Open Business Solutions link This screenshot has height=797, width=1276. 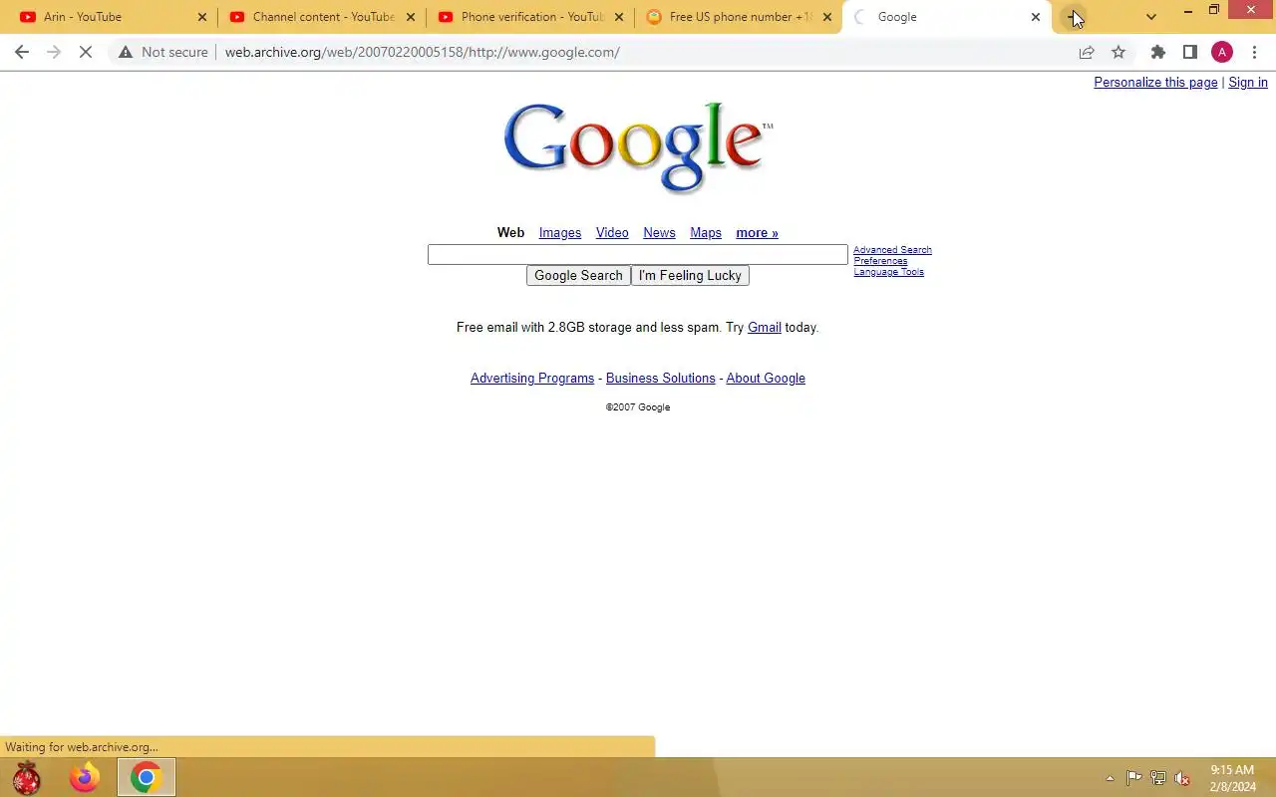(x=661, y=378)
